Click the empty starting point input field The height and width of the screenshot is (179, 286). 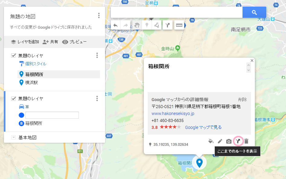pos(52,115)
